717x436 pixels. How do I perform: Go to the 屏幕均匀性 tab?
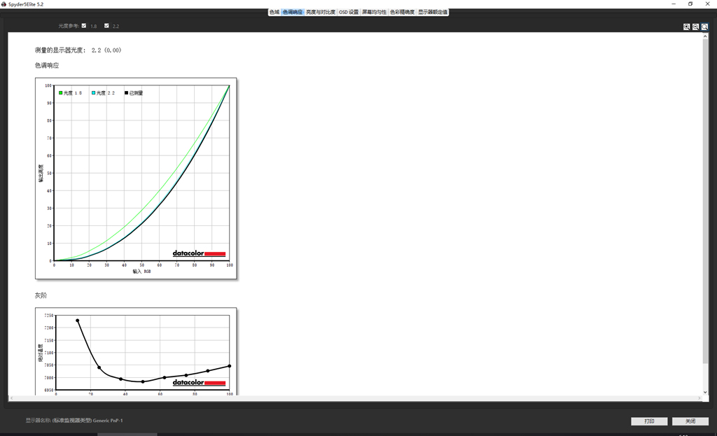point(374,12)
